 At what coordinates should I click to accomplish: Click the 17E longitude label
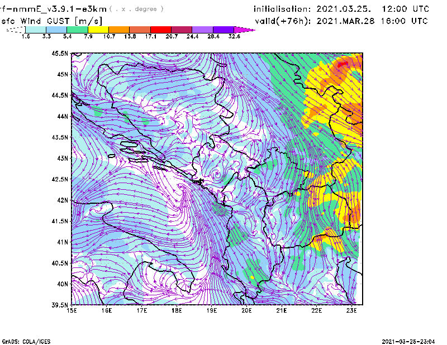142,310
